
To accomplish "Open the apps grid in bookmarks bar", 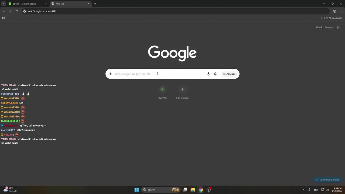I will click(x=4, y=18).
